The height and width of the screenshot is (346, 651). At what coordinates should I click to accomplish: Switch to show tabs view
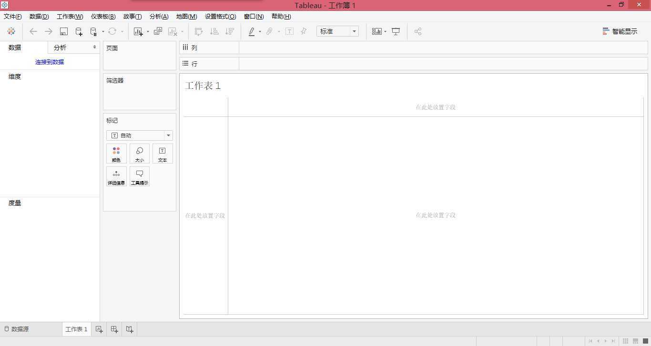(x=646, y=341)
